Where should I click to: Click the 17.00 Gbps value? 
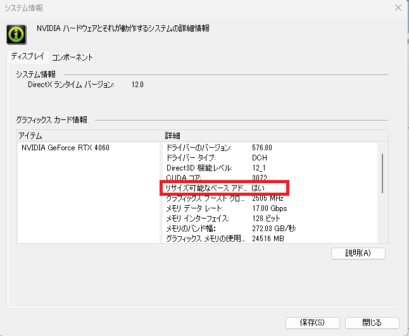pyautogui.click(x=270, y=208)
